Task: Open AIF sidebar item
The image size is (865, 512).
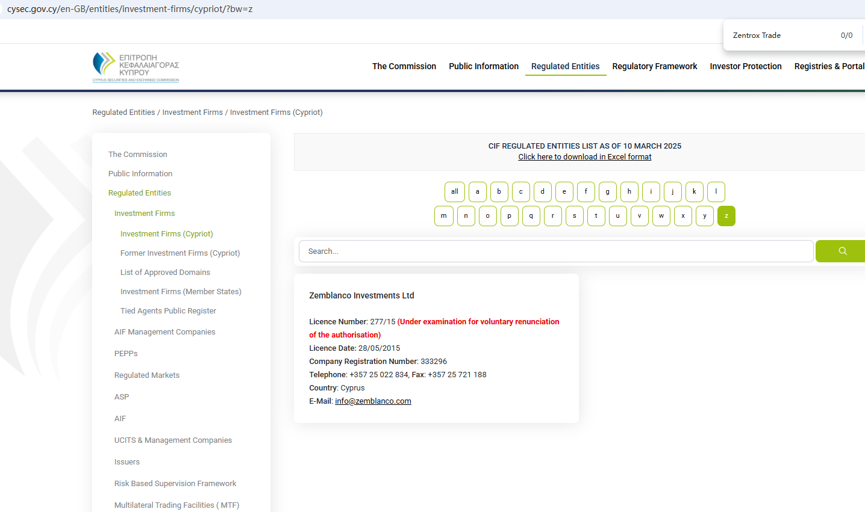Action: click(120, 419)
